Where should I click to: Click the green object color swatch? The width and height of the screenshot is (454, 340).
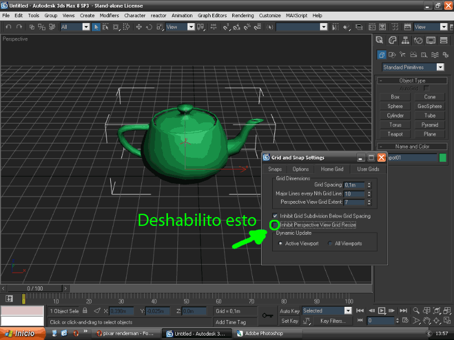pos(443,158)
